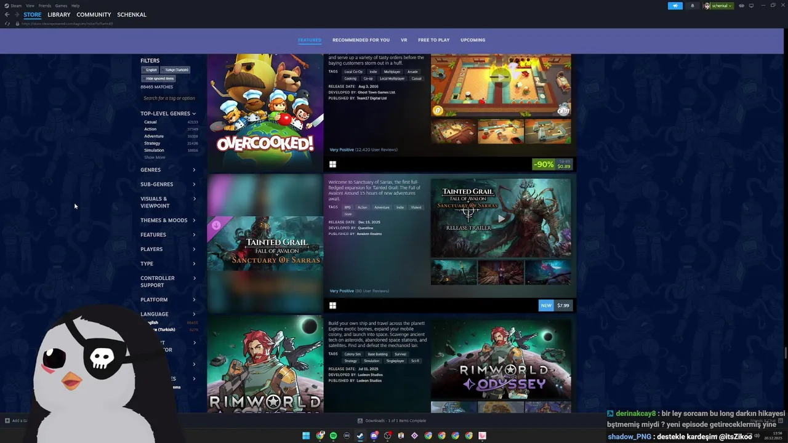Viewport: 788px width, 443px height.
Task: Click the pink wishlist ribbon on Tainted Grail
Action: click(216, 225)
